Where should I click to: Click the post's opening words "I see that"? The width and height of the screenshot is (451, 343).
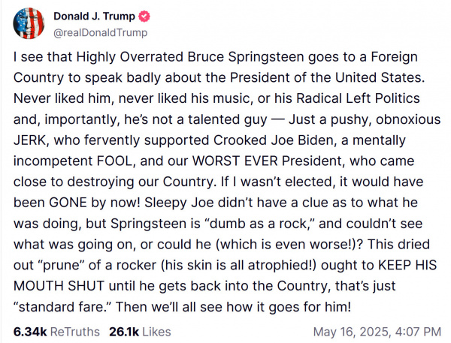tap(38, 57)
